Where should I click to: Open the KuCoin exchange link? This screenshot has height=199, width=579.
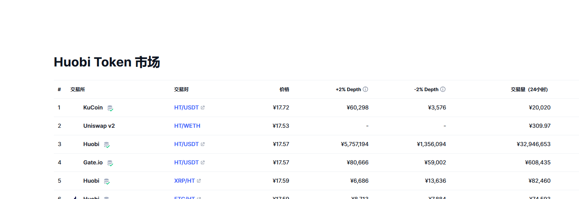pyautogui.click(x=93, y=107)
